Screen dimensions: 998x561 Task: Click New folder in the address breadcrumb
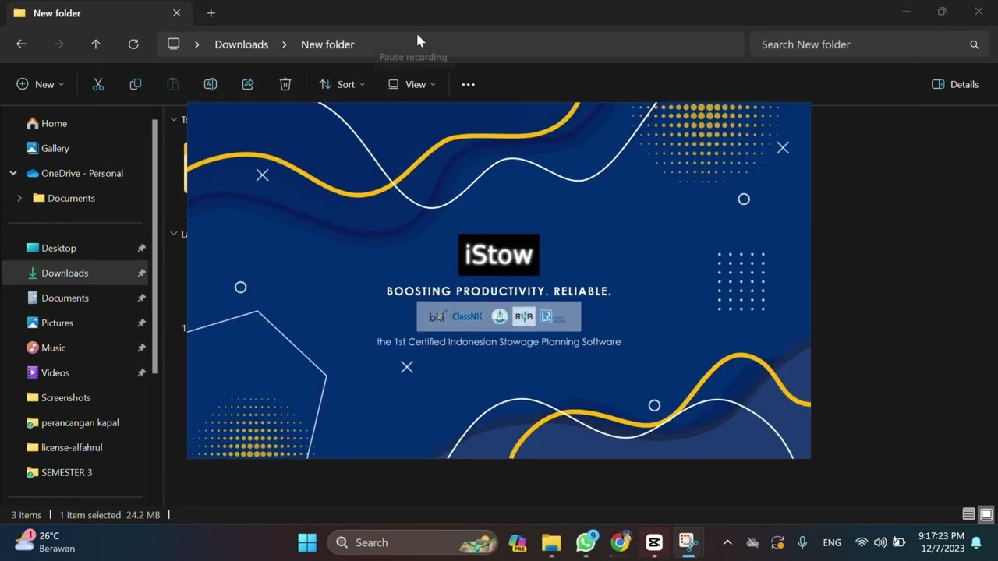point(327,44)
